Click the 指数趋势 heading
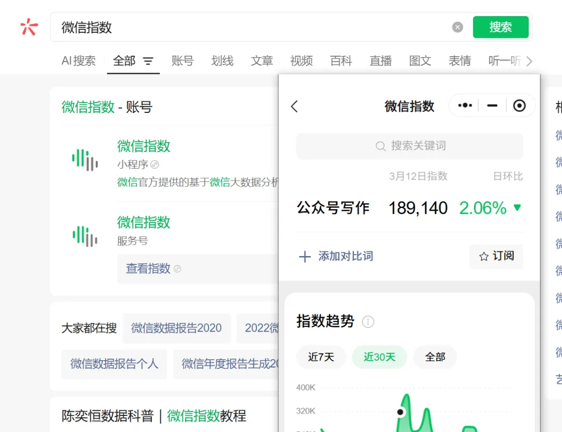The width and height of the screenshot is (562, 432). 325,321
